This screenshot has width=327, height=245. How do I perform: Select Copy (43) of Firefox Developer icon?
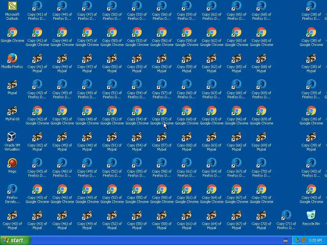[x=37, y=163]
